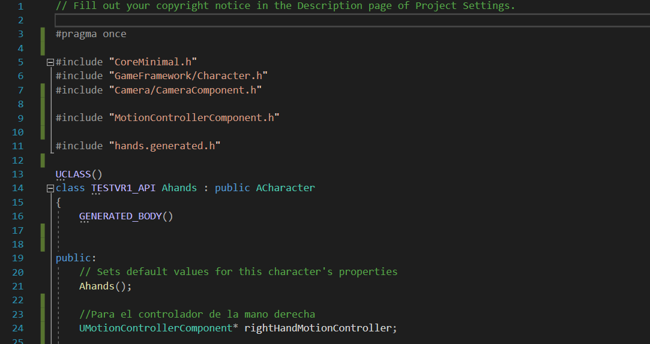This screenshot has width=650, height=344.
Task: Click the '#pragma once' directive
Action: pyautogui.click(x=91, y=34)
